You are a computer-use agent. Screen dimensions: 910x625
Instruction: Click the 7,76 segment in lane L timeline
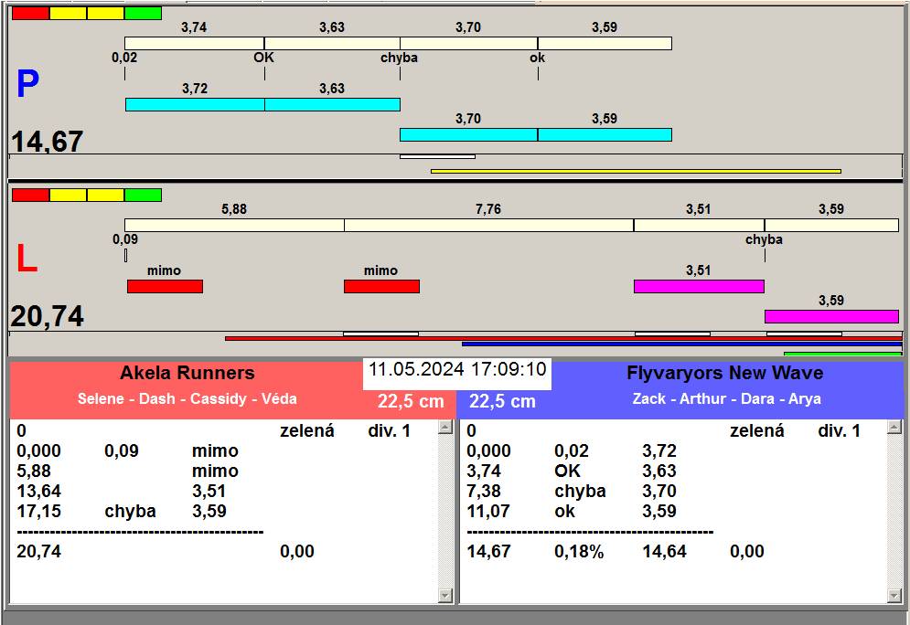(488, 225)
